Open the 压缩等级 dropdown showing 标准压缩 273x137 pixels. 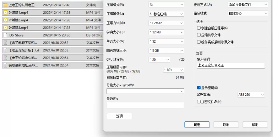tap(166, 14)
